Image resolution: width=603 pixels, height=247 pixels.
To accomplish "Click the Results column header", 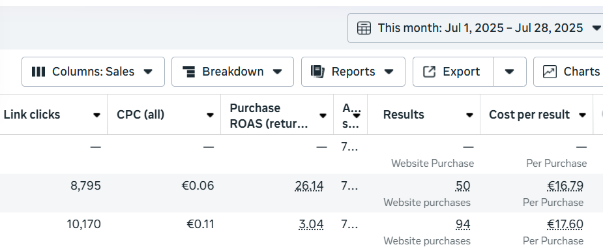I will point(404,115).
